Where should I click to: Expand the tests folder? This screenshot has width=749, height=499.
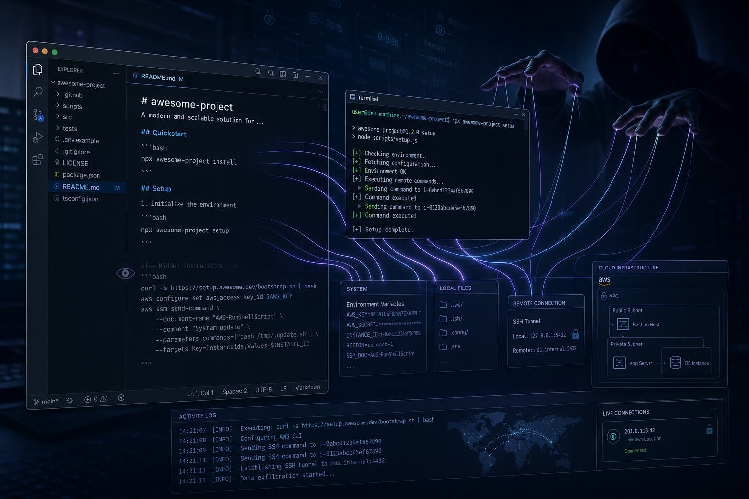click(x=58, y=128)
